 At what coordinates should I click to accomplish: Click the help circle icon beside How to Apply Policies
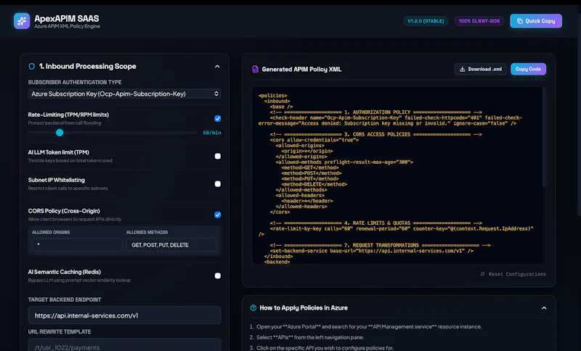[253, 307]
